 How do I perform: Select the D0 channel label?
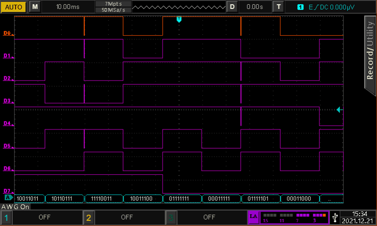pyautogui.click(x=8, y=33)
